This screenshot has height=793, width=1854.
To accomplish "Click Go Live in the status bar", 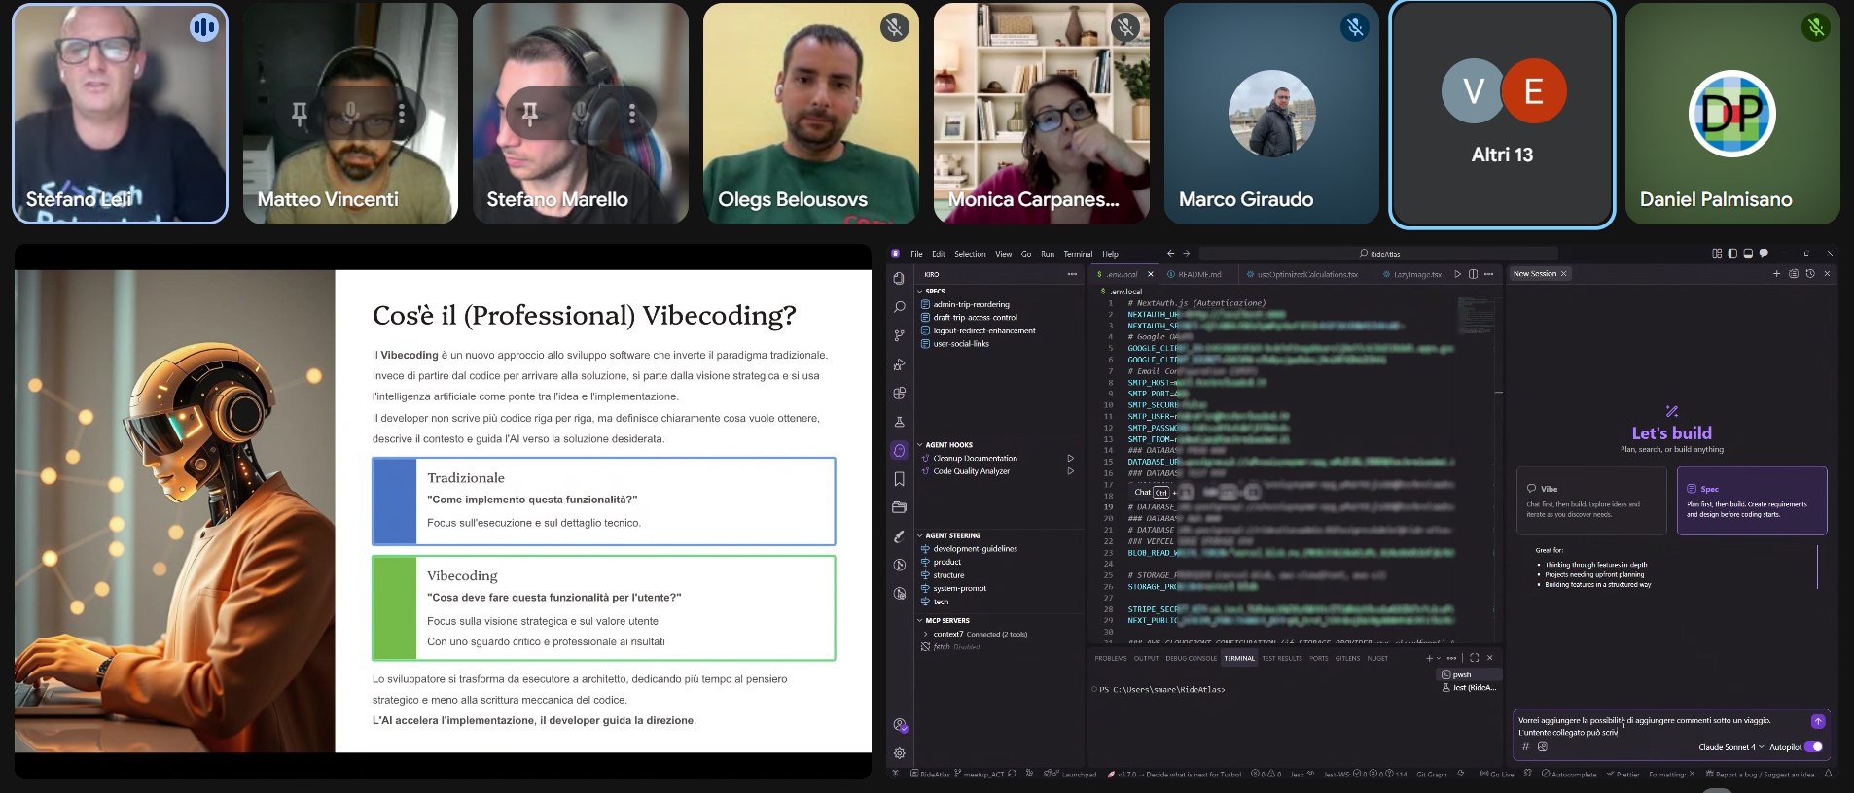I will 1501,775.
